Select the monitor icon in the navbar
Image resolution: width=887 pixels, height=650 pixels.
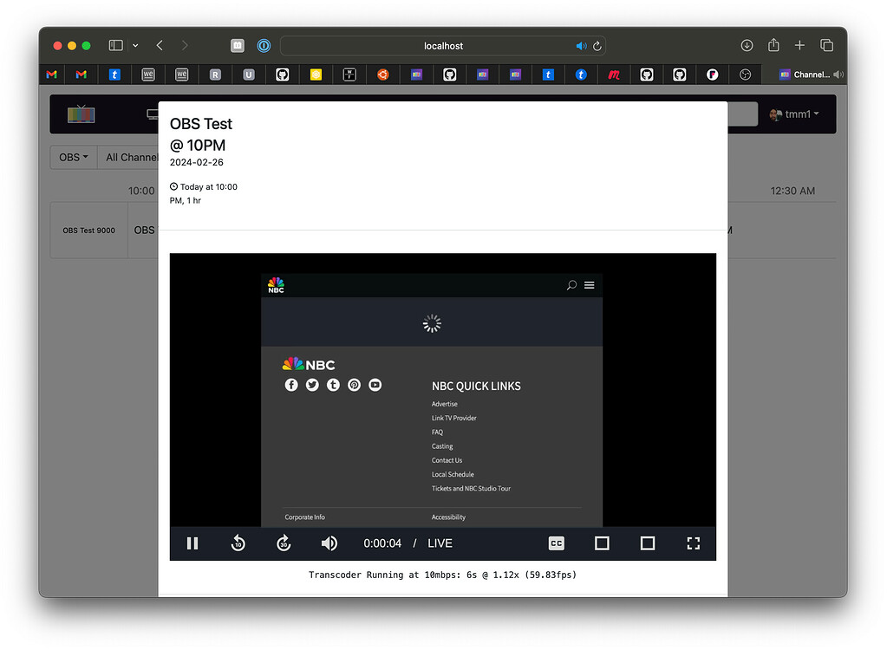coord(153,113)
